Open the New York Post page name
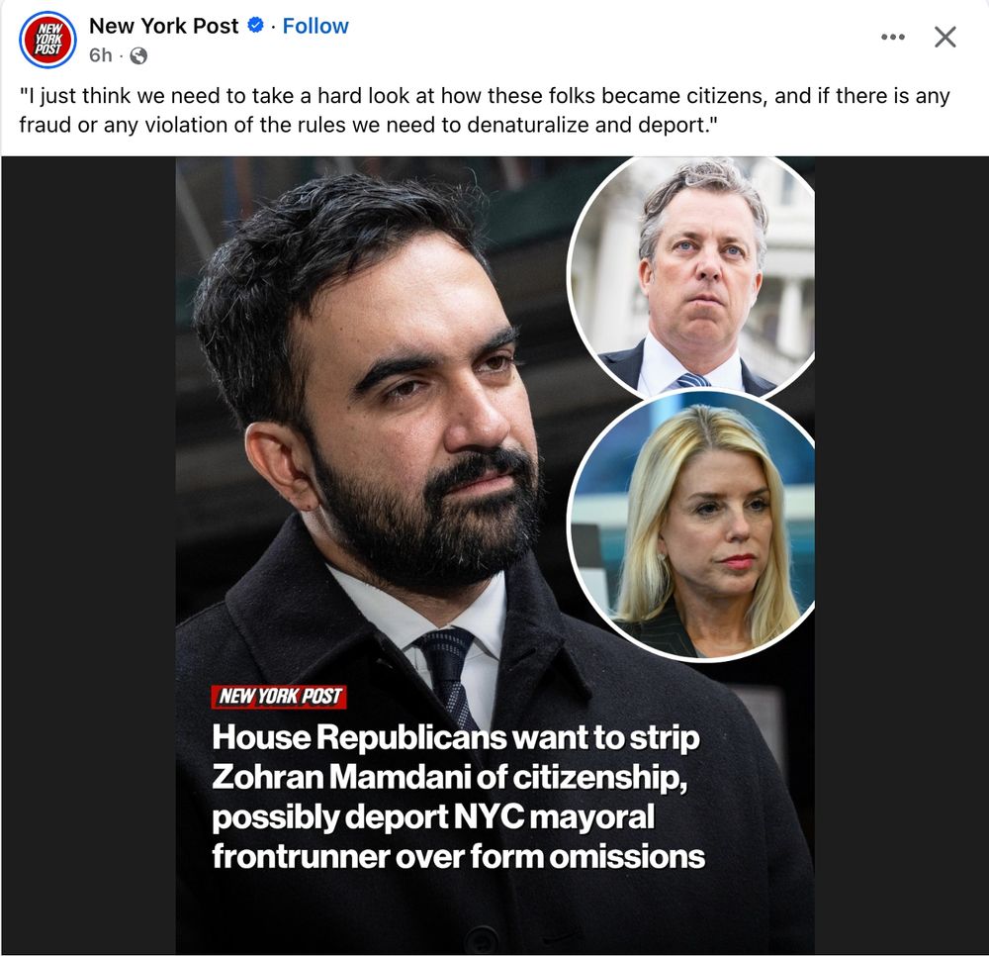 click(164, 26)
